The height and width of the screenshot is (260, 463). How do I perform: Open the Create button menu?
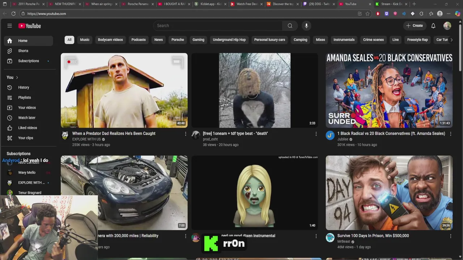[415, 26]
